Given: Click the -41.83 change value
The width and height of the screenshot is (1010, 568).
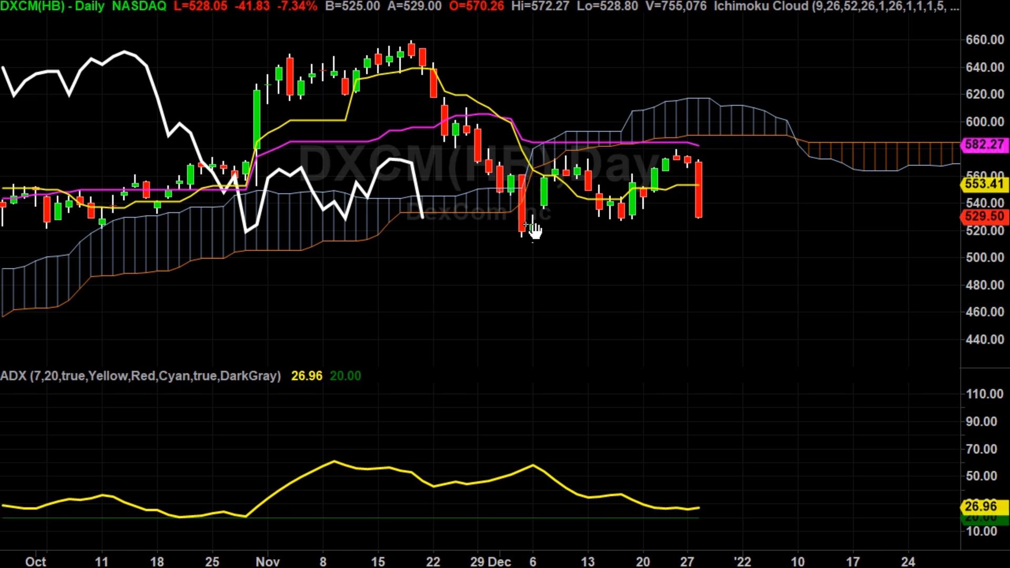Looking at the screenshot, I should pos(252,6).
